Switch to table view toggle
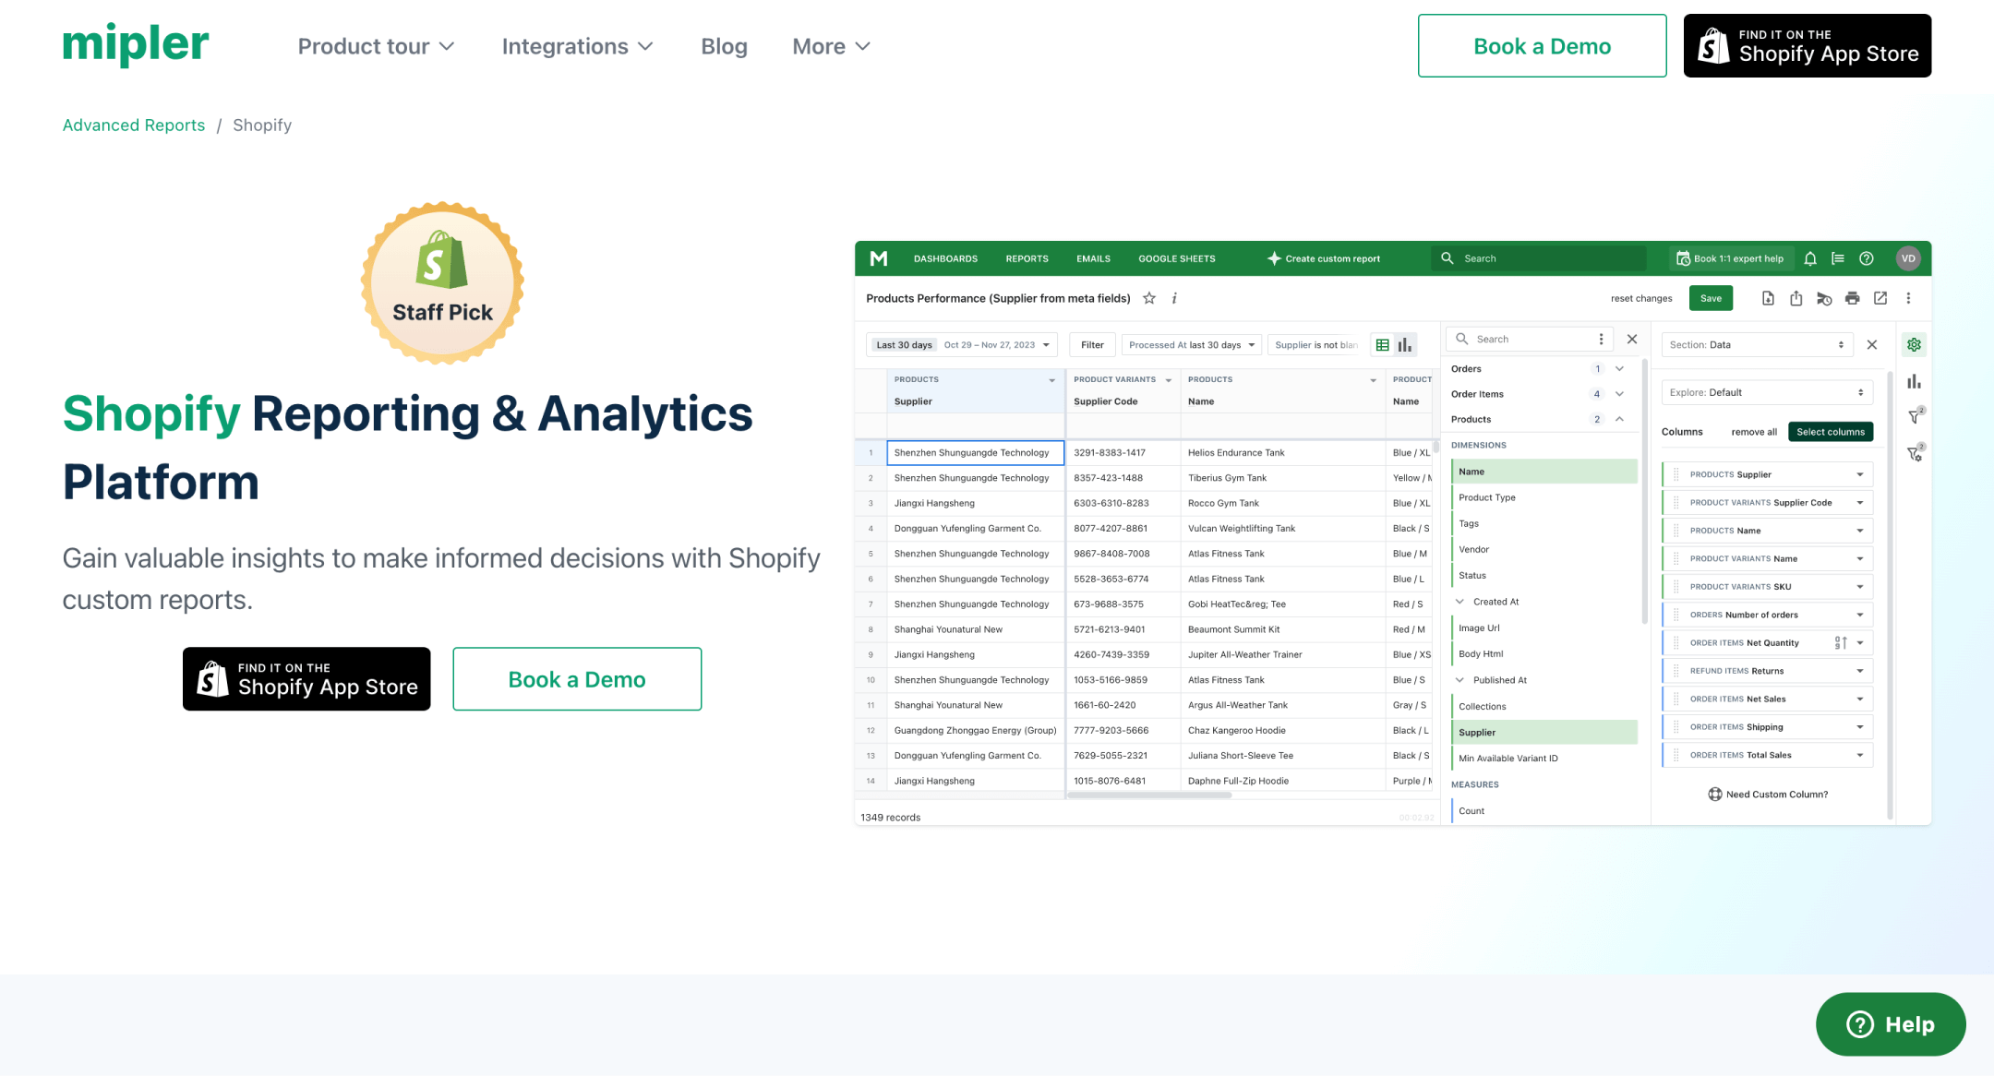The height and width of the screenshot is (1076, 1994). (1382, 345)
